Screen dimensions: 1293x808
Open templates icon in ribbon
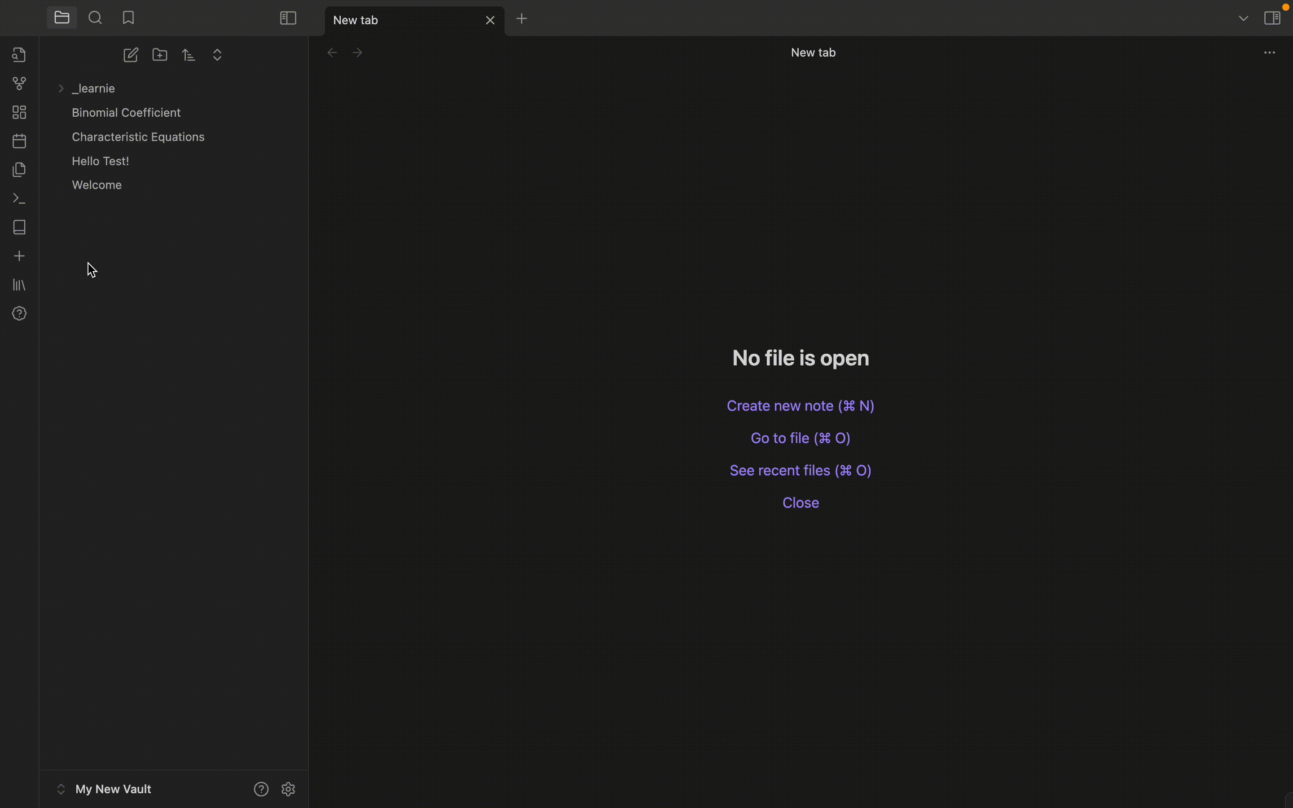pos(19,170)
